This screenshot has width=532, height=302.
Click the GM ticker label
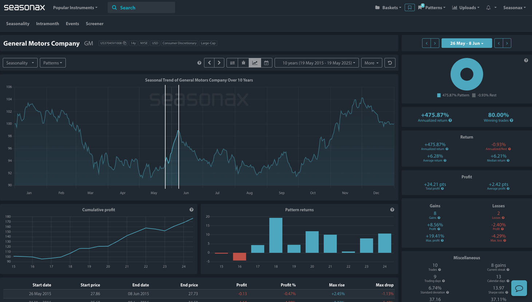pyautogui.click(x=88, y=43)
